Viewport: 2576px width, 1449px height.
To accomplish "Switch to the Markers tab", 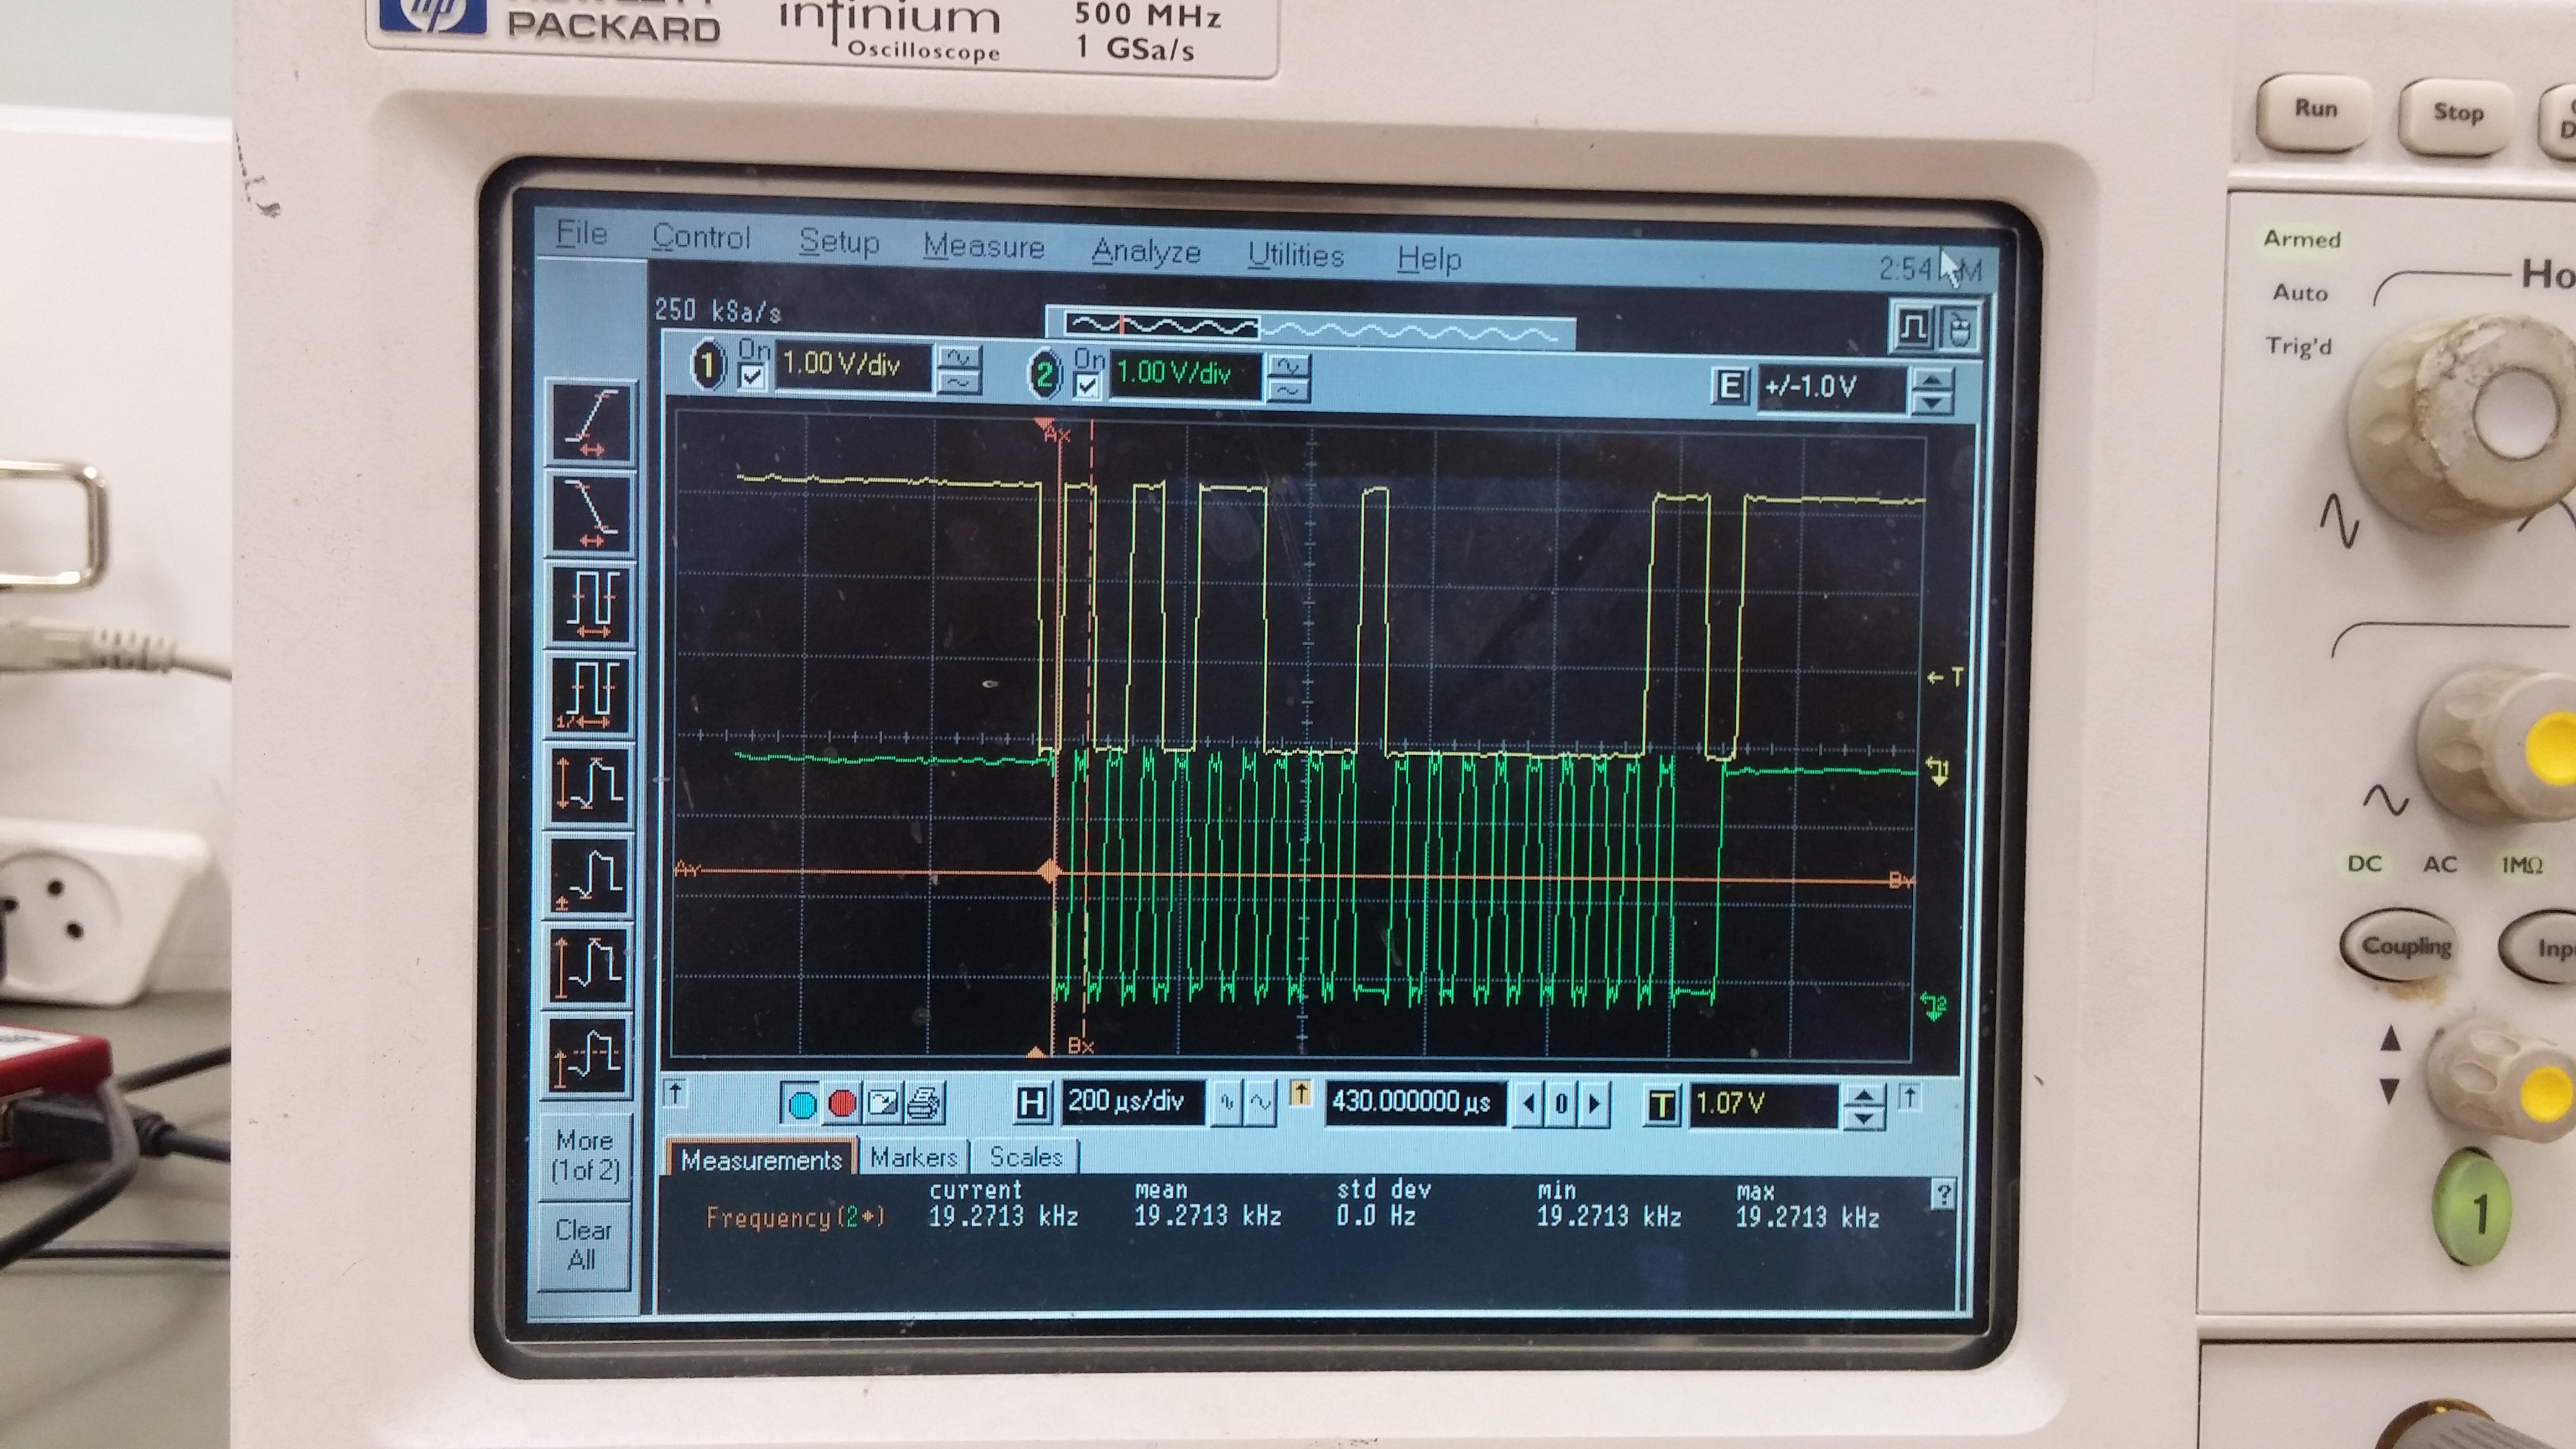I will coord(913,1157).
